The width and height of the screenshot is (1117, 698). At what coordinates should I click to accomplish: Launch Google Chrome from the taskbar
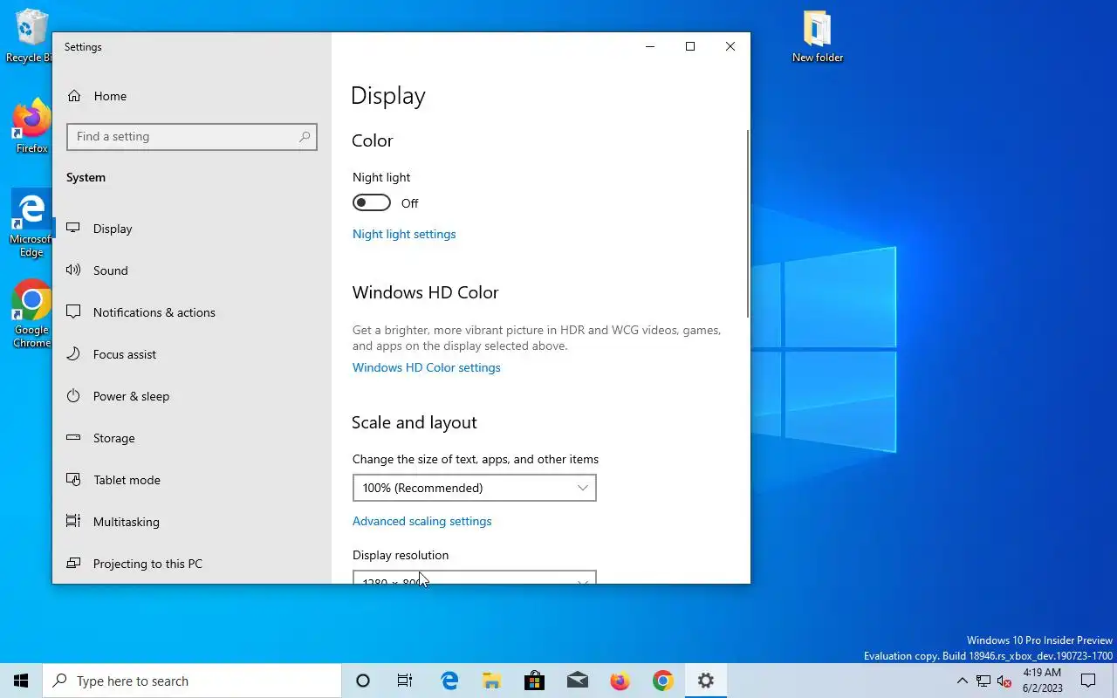tap(663, 681)
